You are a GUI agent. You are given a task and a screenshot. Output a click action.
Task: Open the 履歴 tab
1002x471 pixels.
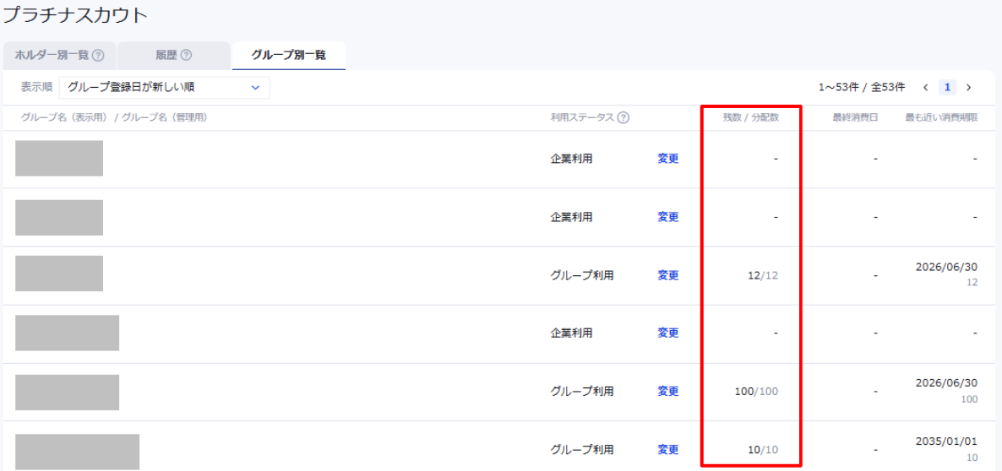166,56
